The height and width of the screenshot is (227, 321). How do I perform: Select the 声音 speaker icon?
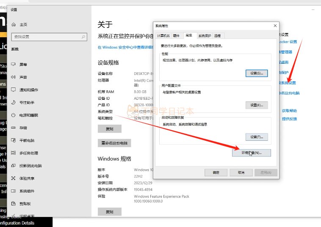click(13, 77)
